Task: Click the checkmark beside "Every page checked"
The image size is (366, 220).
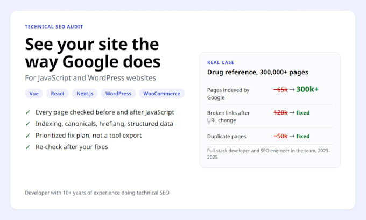Action: click(28, 112)
